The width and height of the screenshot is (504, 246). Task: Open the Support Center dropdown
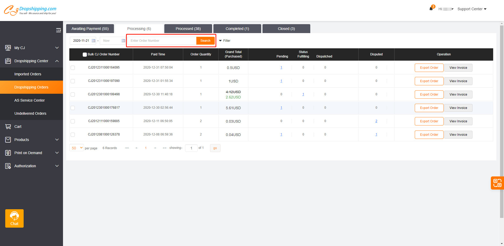point(472,9)
